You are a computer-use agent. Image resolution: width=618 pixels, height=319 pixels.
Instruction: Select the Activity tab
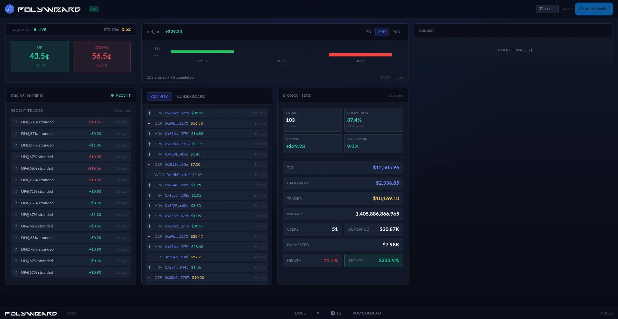coord(159,96)
